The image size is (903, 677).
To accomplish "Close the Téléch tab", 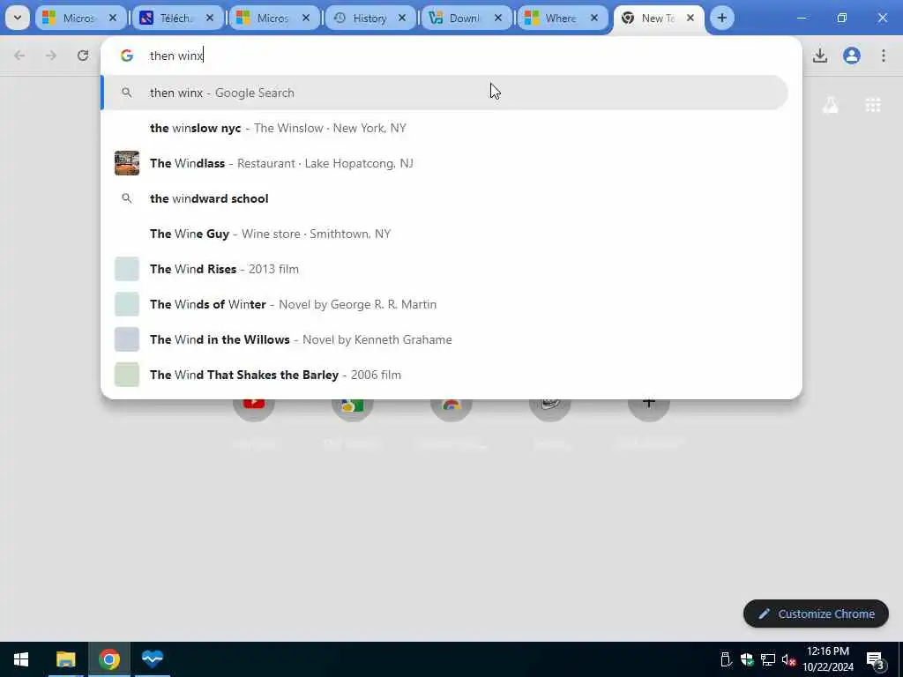I will click(210, 18).
